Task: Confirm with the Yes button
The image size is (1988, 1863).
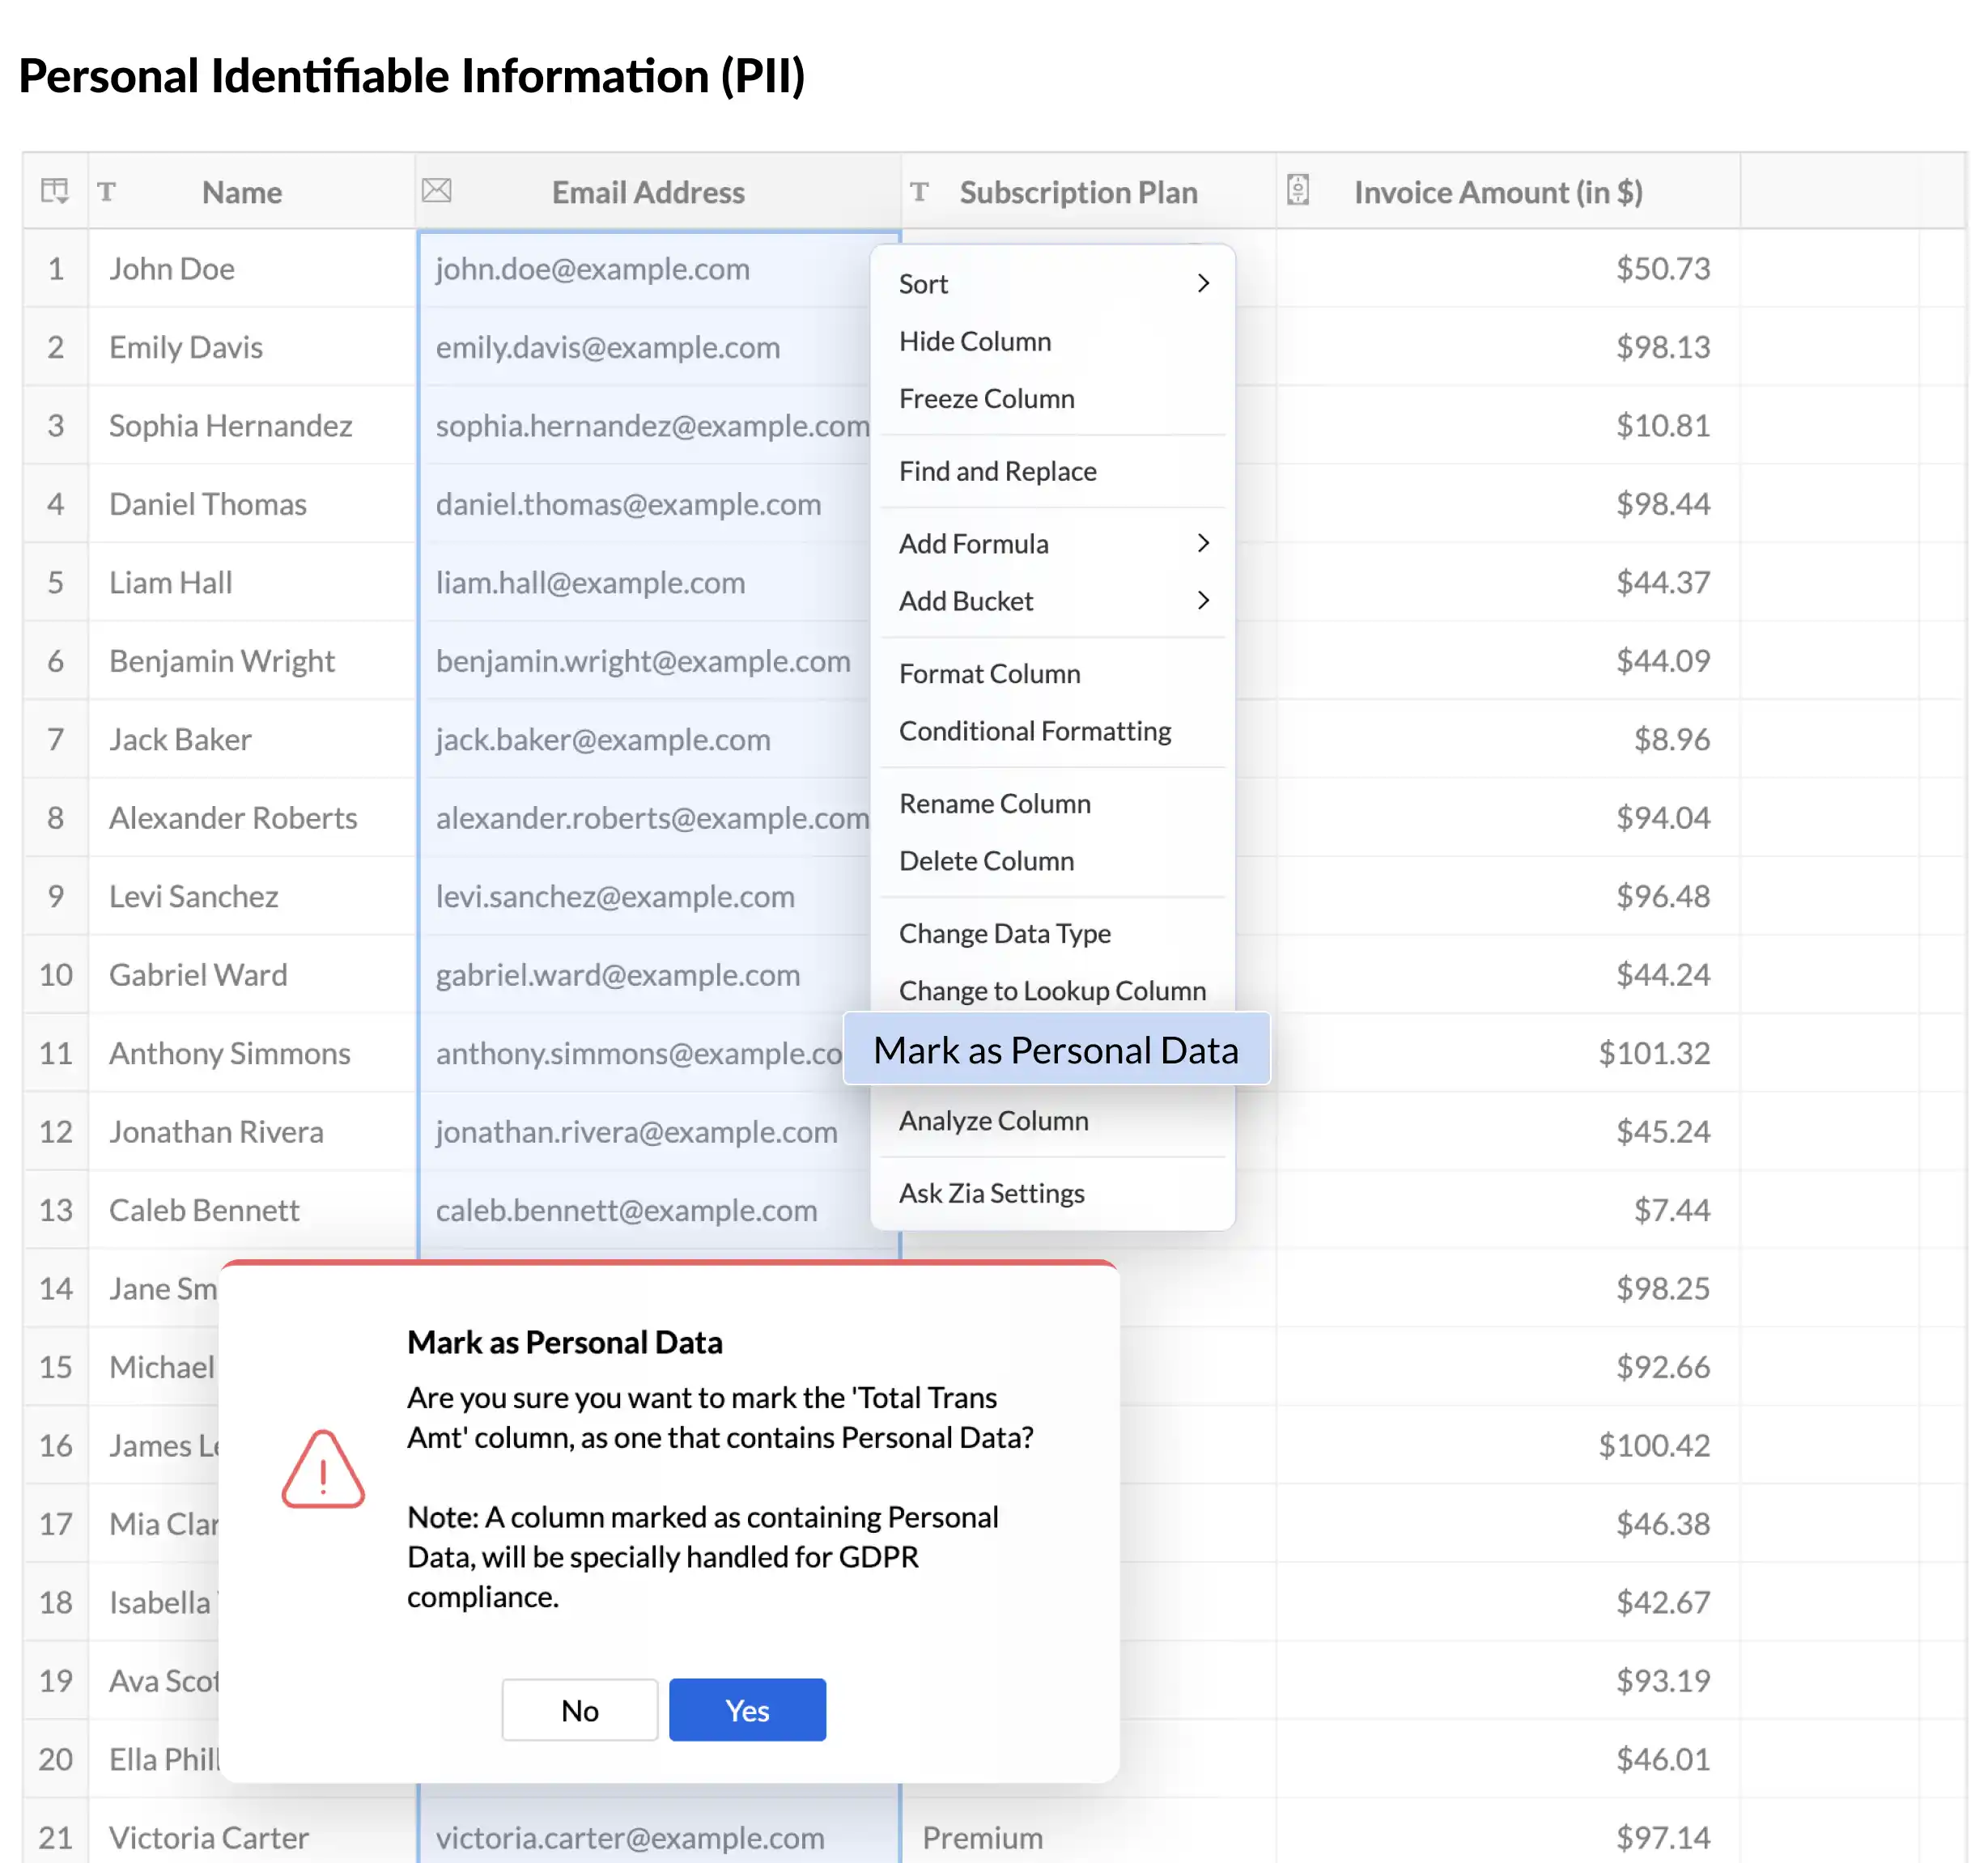Action: (x=747, y=1710)
